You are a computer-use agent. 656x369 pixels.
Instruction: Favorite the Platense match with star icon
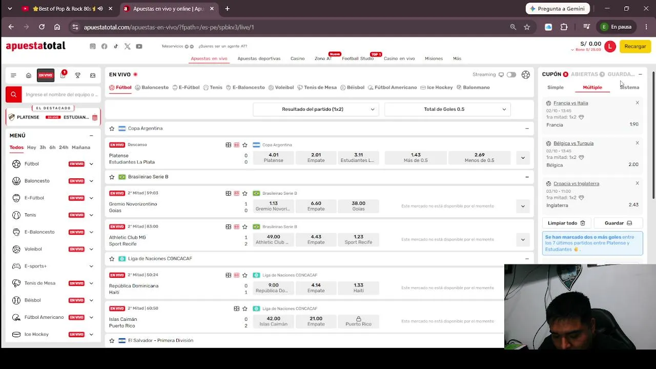pyautogui.click(x=245, y=145)
